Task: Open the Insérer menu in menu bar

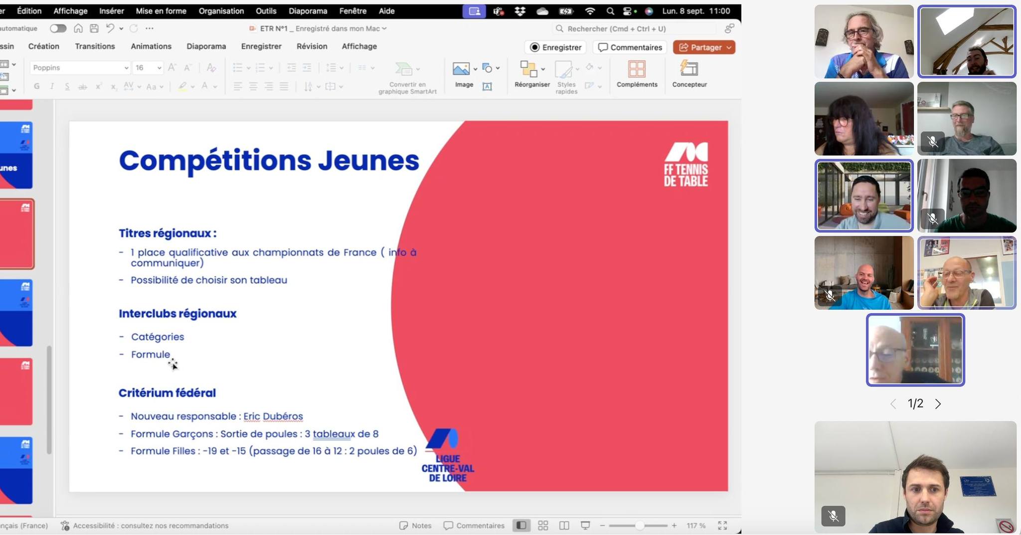Action: click(x=112, y=10)
